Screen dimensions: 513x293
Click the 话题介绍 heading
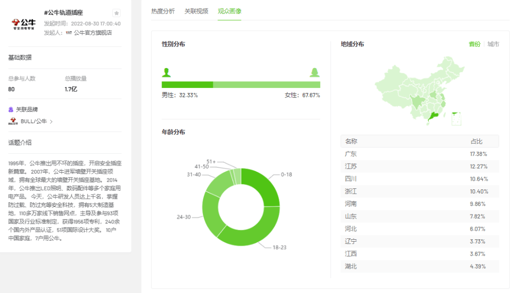click(19, 143)
